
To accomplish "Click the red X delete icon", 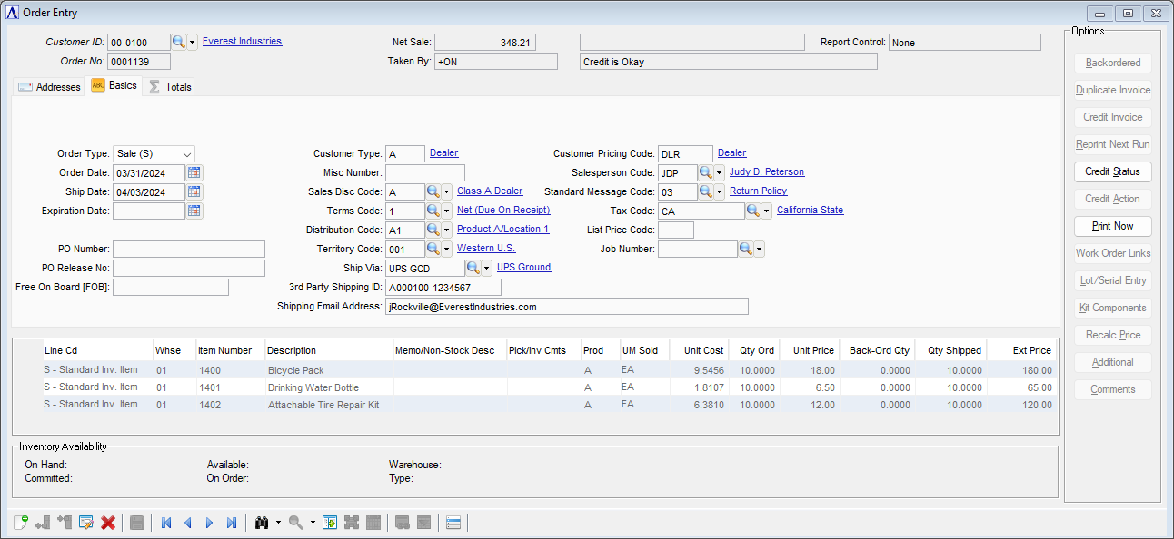I will (x=108, y=523).
